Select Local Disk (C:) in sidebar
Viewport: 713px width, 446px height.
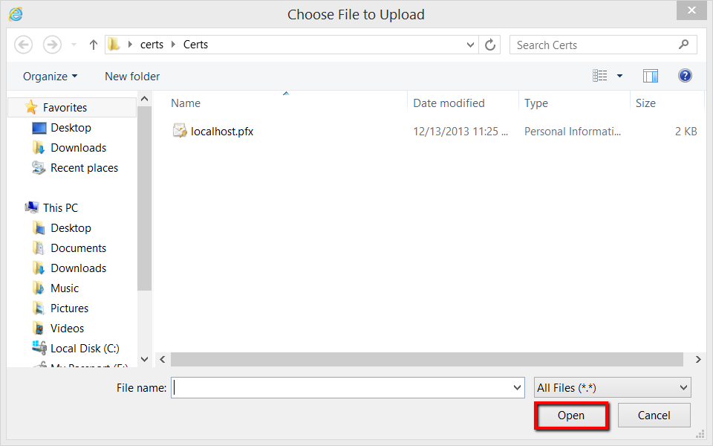(x=85, y=348)
